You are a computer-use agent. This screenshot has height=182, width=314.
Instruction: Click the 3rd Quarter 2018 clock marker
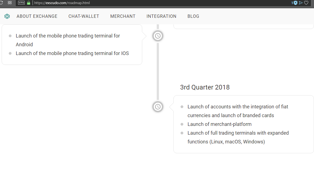158,107
